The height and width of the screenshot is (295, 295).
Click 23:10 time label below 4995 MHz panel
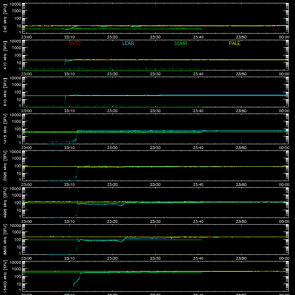[69, 222]
